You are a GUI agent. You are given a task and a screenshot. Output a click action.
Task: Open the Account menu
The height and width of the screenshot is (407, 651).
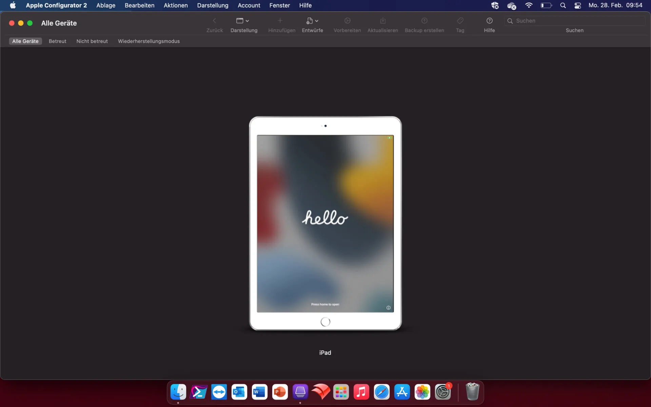click(249, 5)
